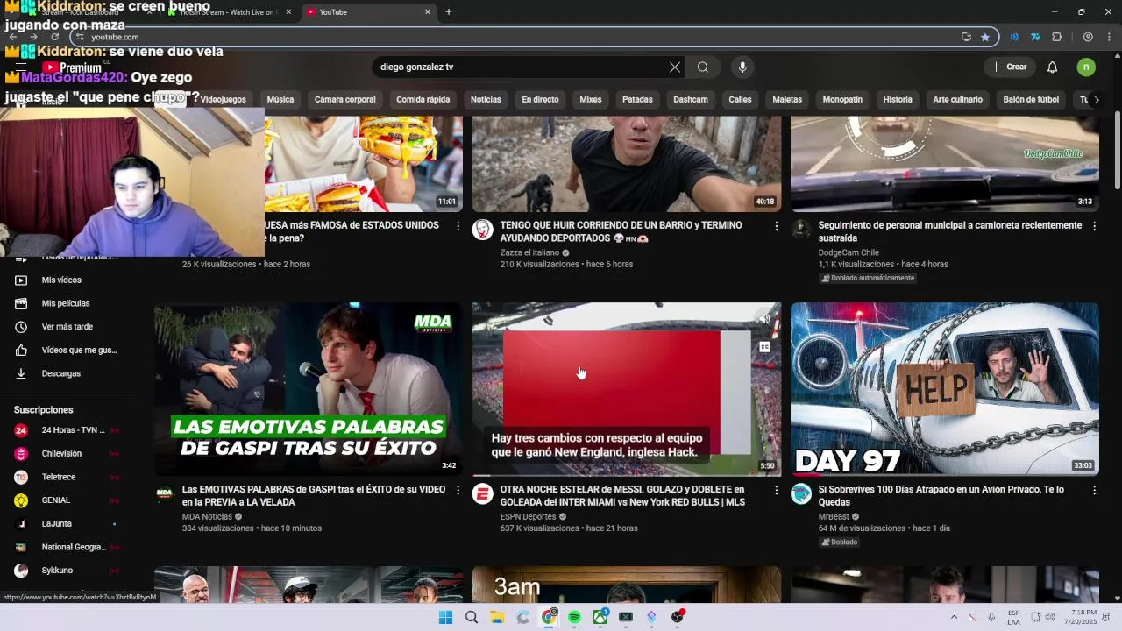
Task: Start voice search with the microphone icon
Action: [742, 67]
